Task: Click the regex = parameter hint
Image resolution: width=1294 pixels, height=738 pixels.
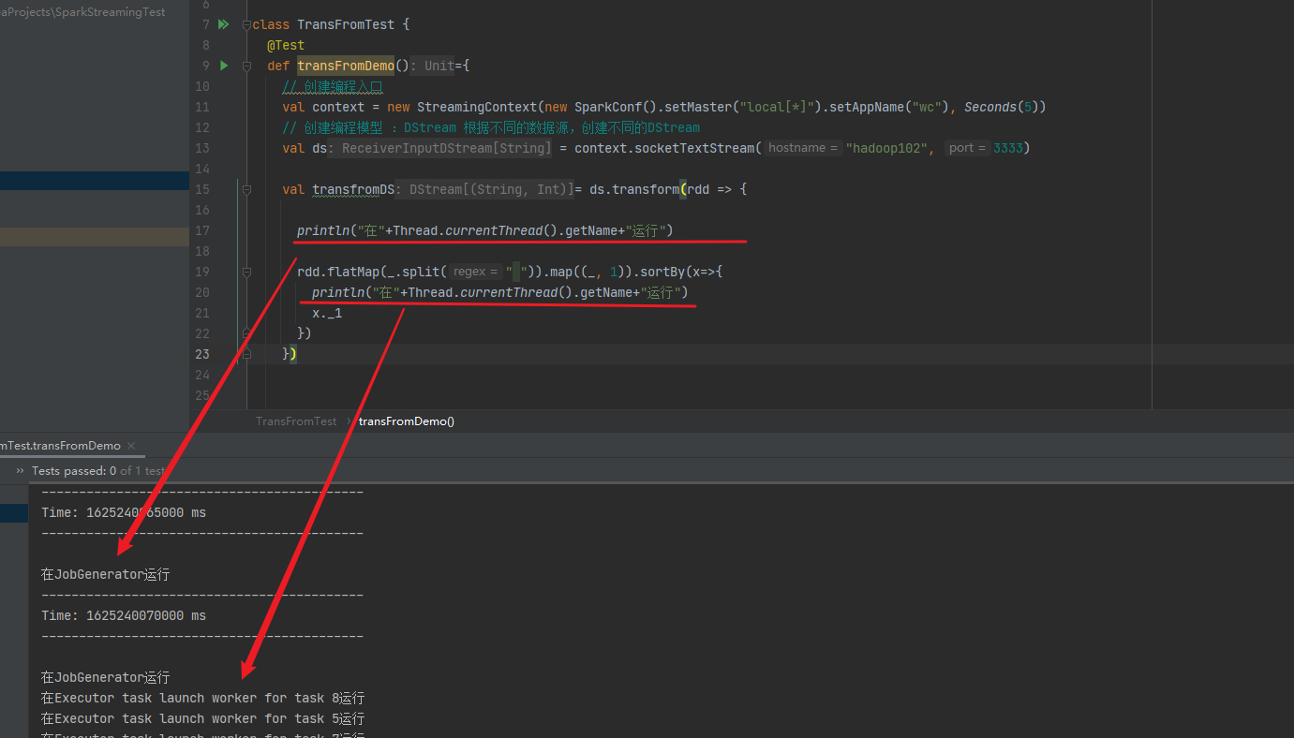Action: coord(476,272)
